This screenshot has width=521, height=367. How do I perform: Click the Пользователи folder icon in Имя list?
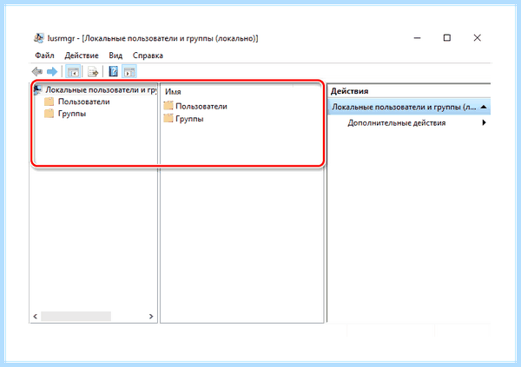(168, 106)
